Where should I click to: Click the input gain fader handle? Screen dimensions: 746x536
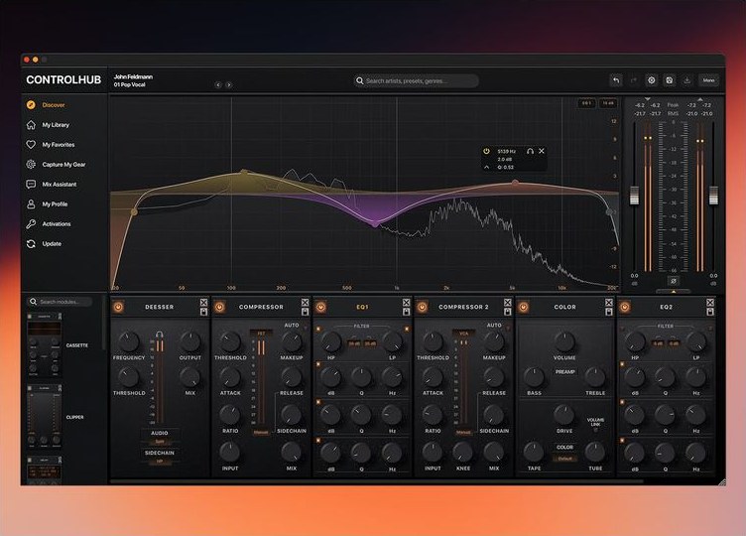pyautogui.click(x=634, y=196)
